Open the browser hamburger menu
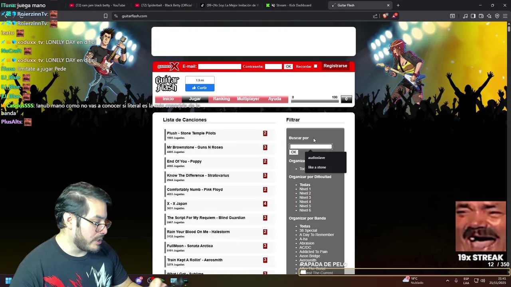 505,16
